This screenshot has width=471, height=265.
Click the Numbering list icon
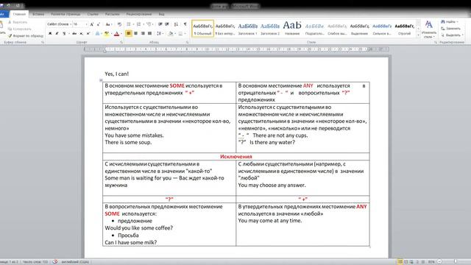pos(138,24)
